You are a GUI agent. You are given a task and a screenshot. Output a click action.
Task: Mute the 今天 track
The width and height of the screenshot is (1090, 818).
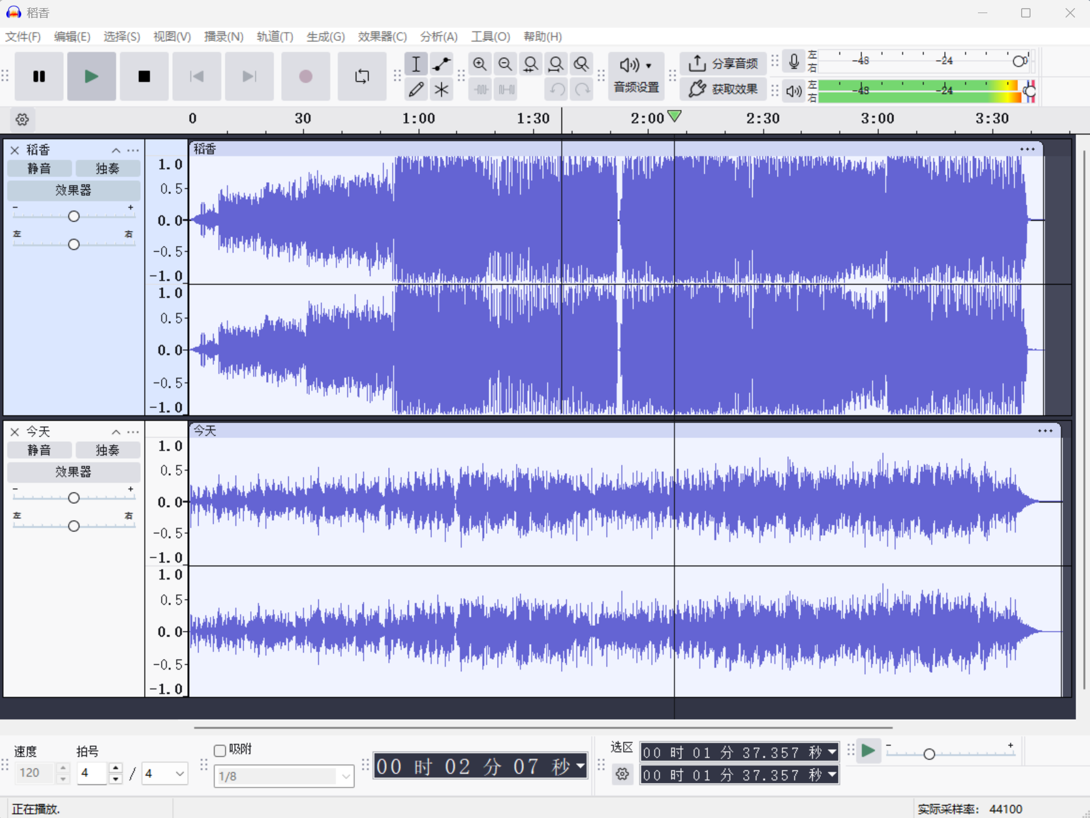[x=39, y=450]
